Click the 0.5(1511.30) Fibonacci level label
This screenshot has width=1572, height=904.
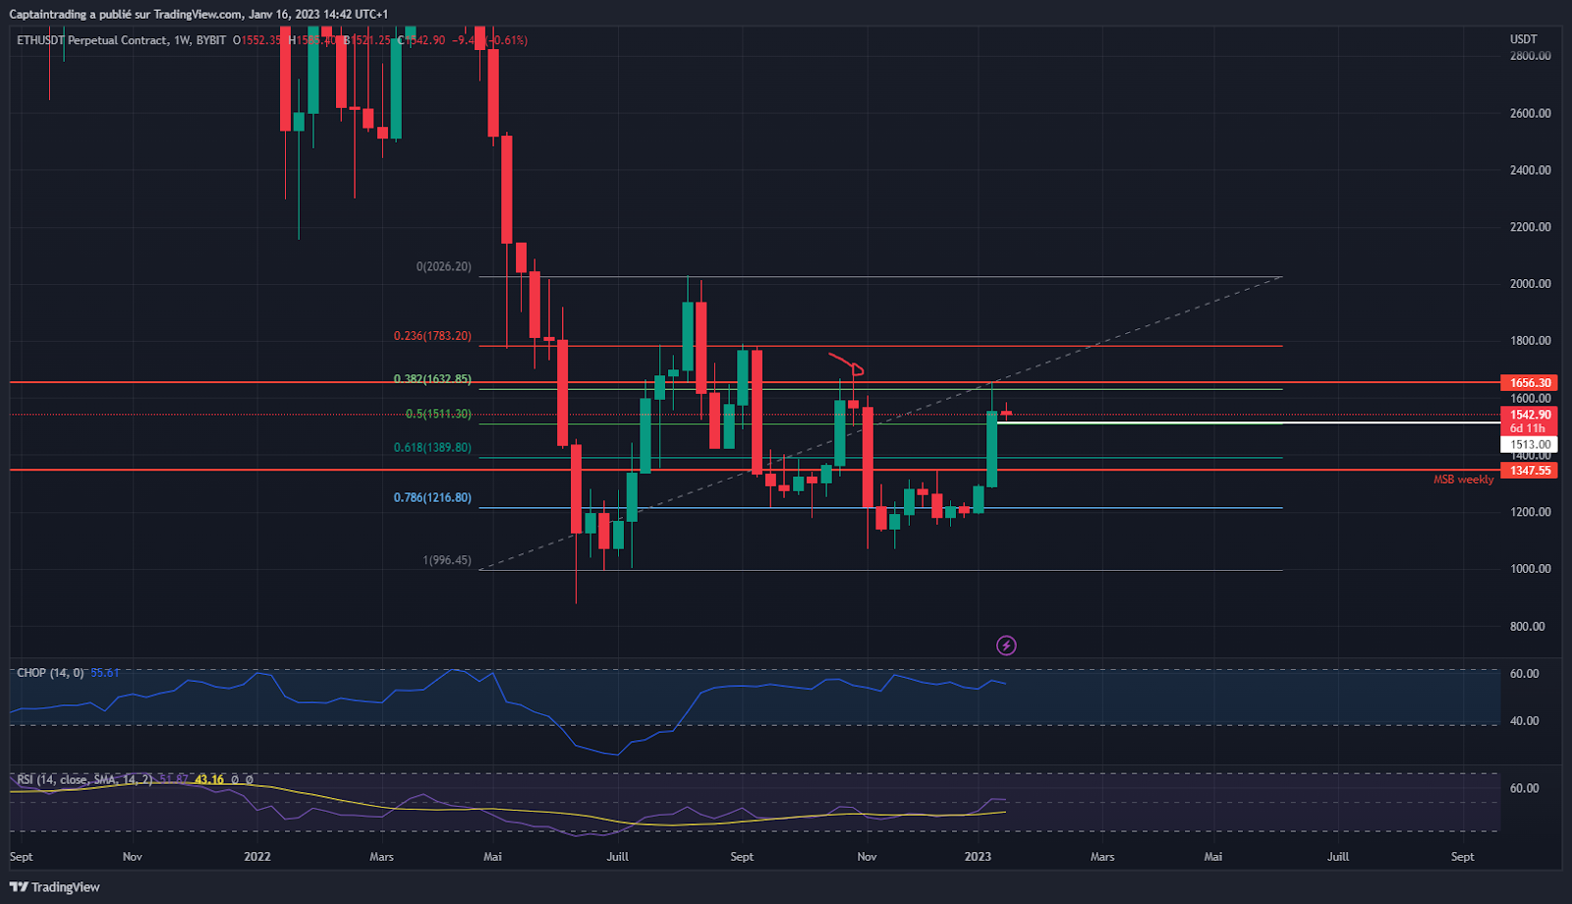[438, 415]
